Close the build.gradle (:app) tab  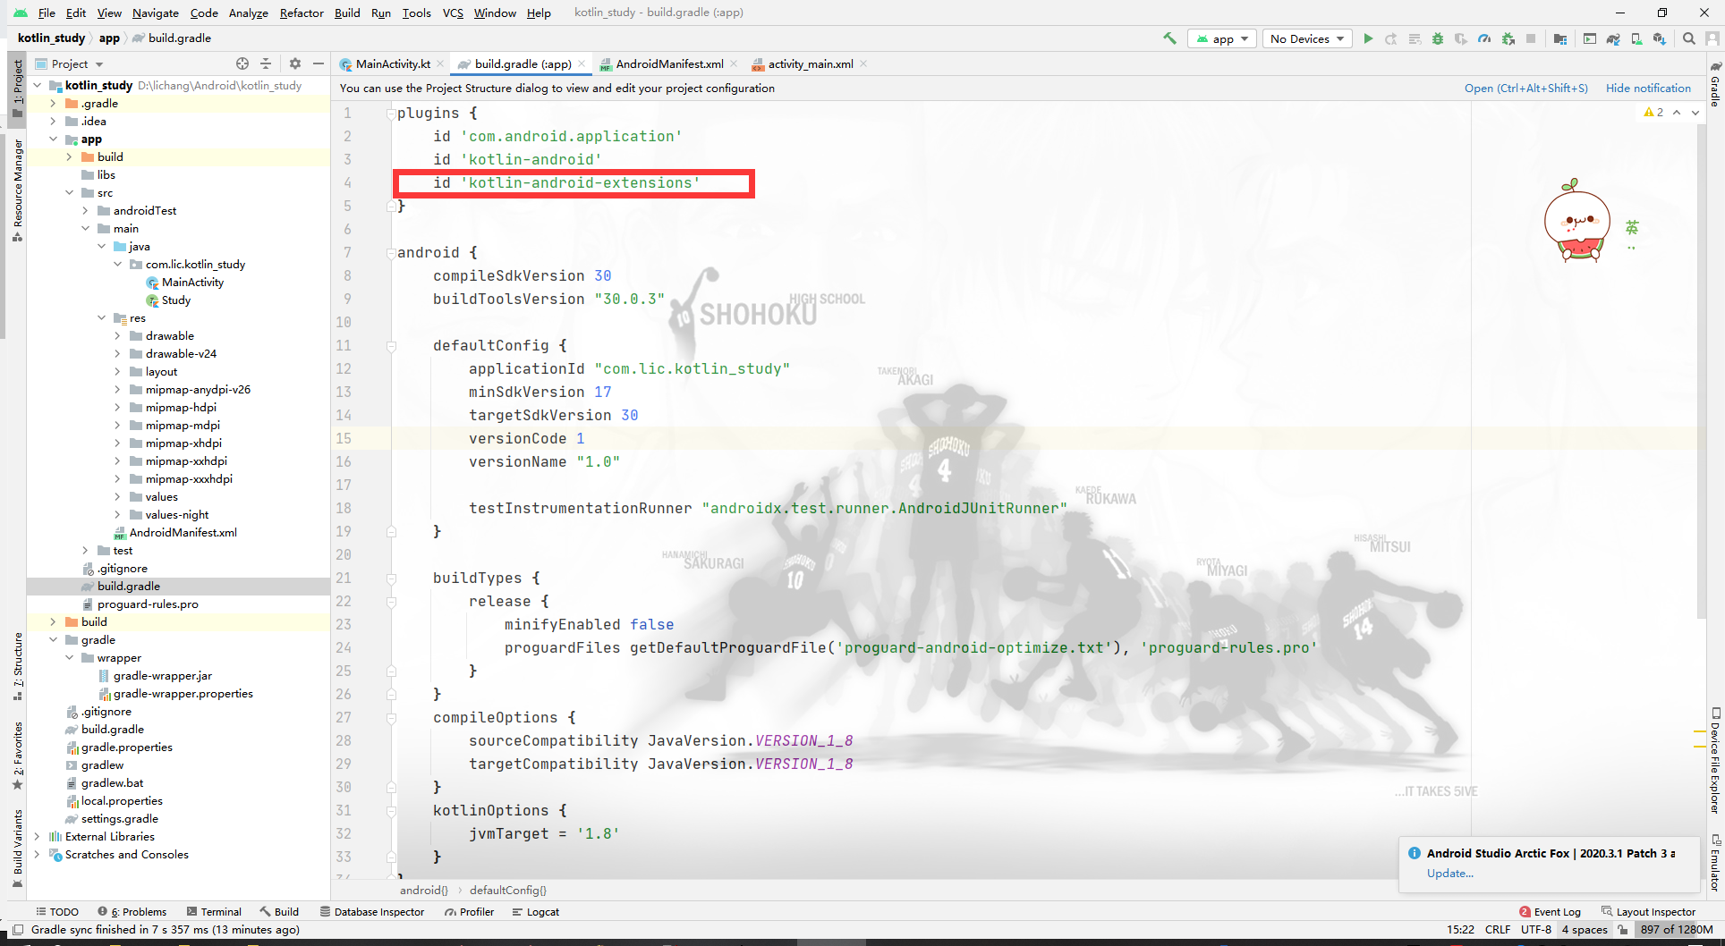click(x=582, y=63)
